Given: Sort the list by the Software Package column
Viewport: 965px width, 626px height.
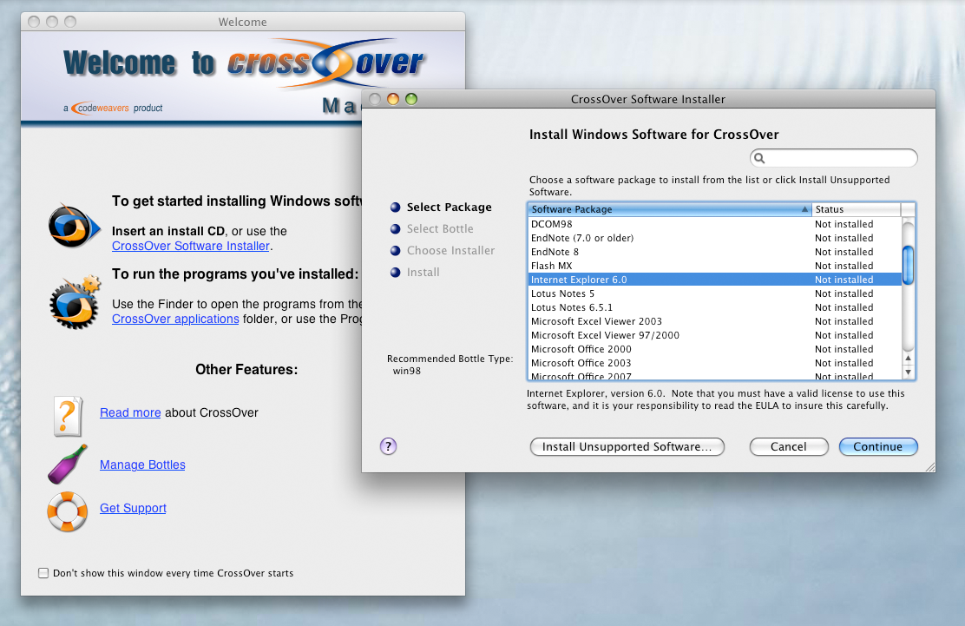Looking at the screenshot, I should (670, 209).
